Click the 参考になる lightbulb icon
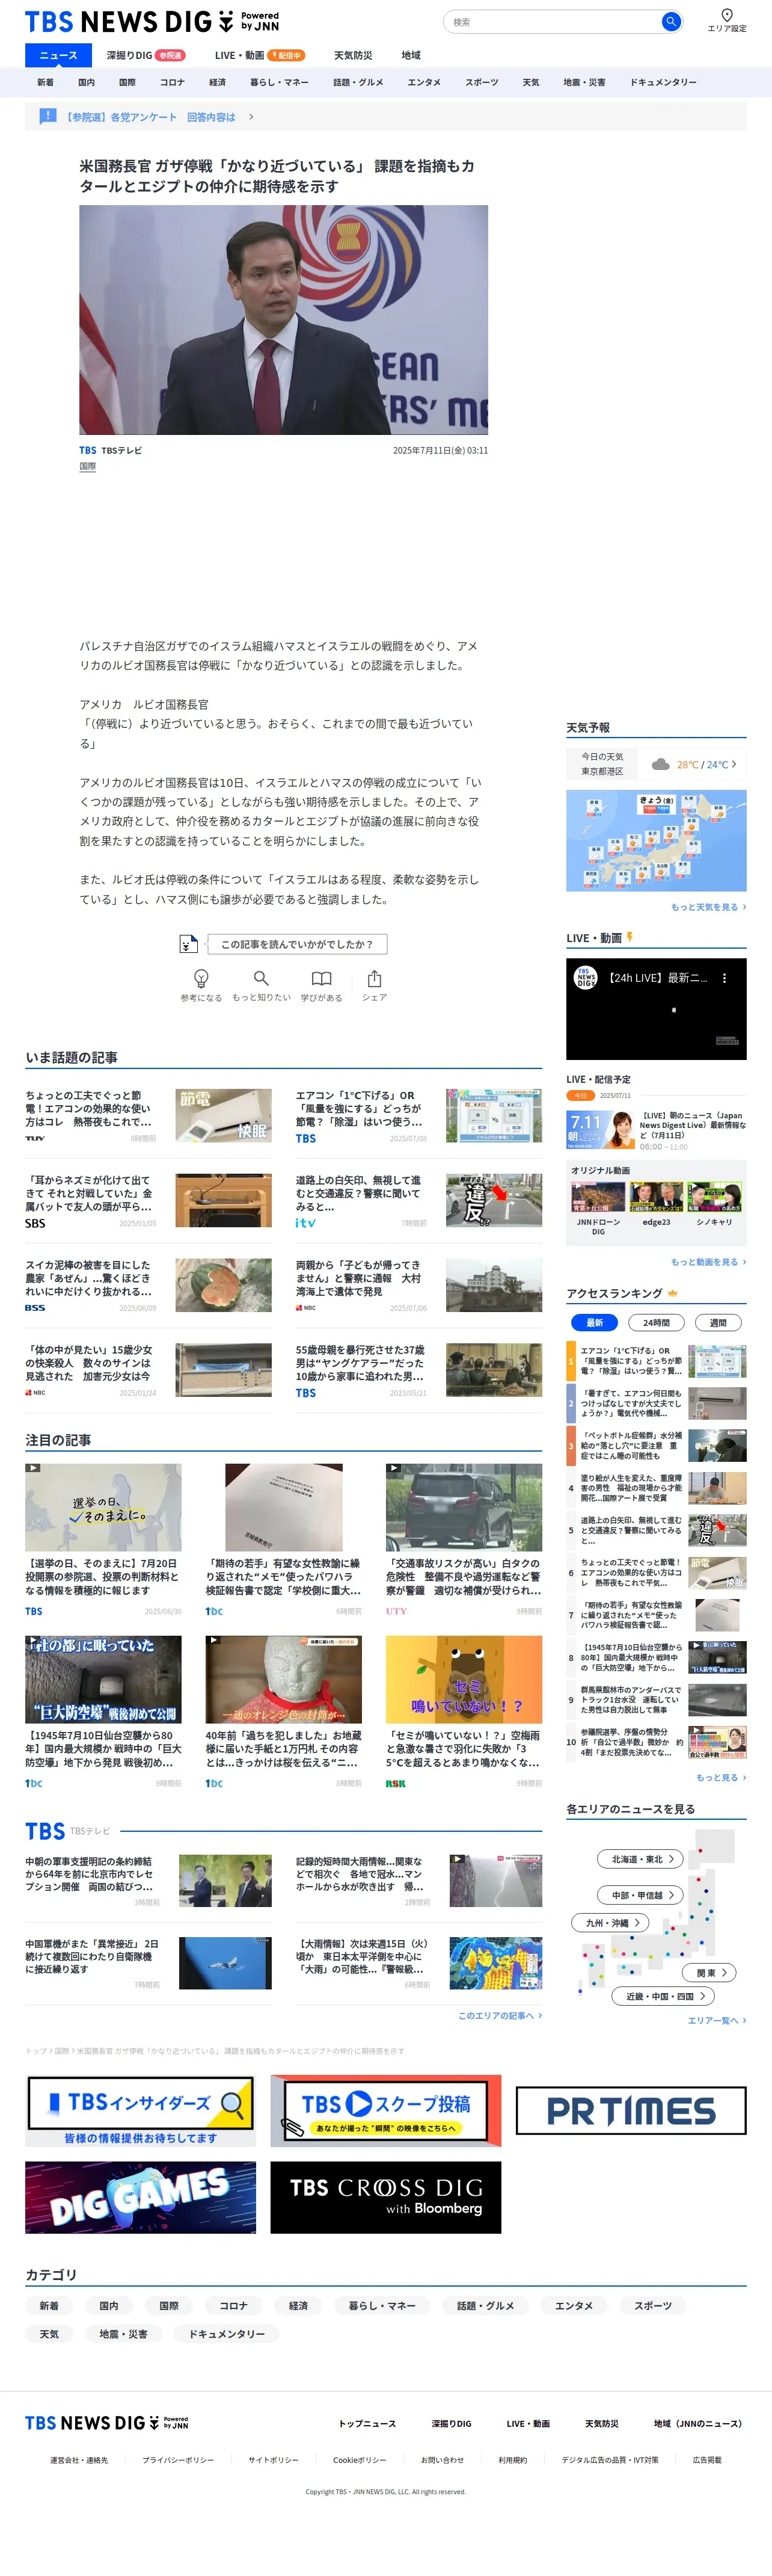The width and height of the screenshot is (772, 2576). (201, 978)
